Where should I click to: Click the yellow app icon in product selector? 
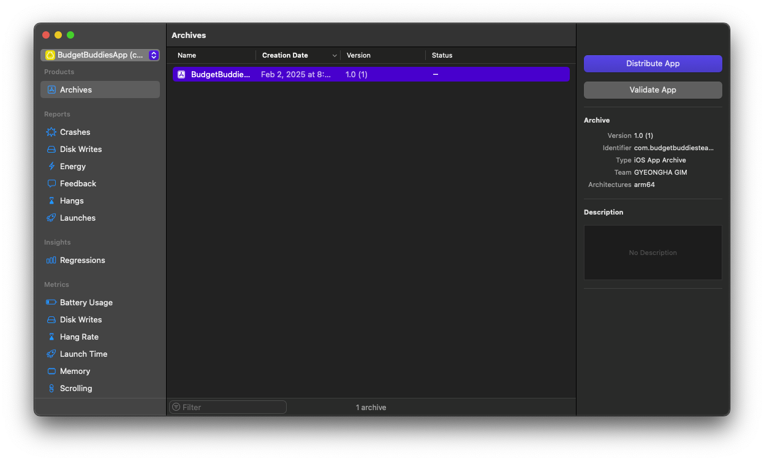point(50,55)
